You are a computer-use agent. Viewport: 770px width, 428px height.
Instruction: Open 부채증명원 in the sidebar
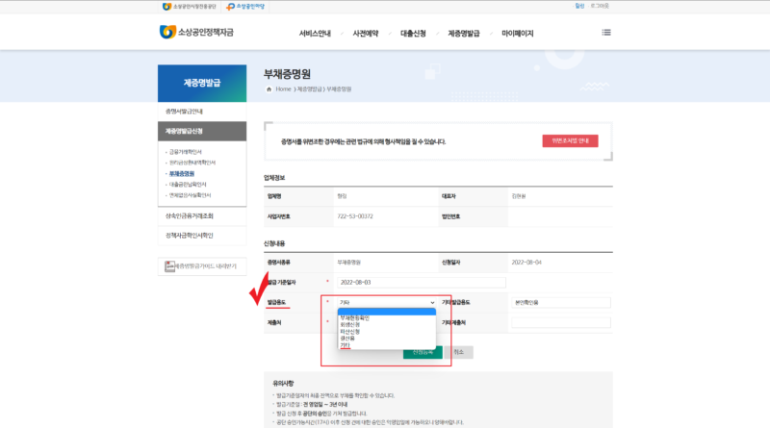coord(182,174)
